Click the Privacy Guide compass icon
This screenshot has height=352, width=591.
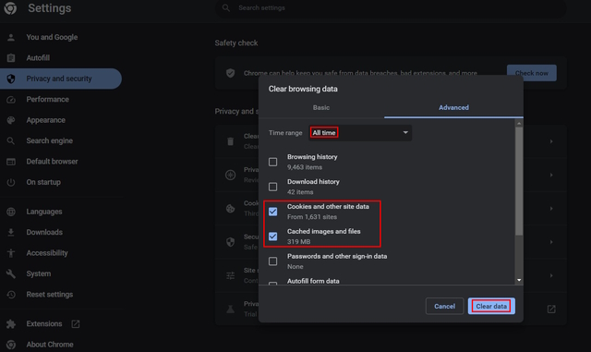point(230,175)
